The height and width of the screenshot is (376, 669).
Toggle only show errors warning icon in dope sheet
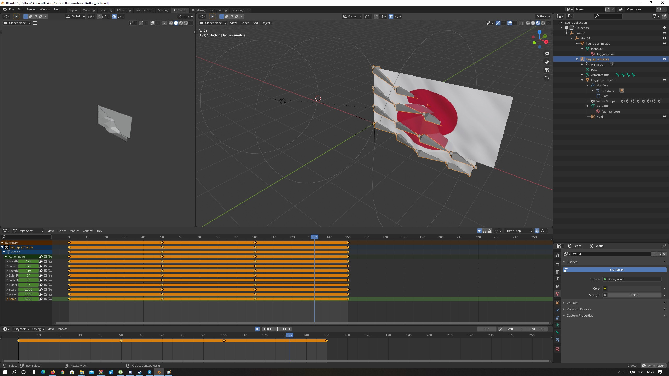tap(490, 231)
